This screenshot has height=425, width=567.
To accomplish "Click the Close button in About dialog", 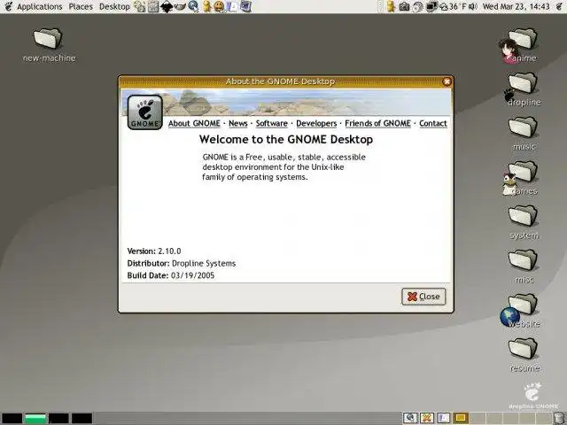I will click(423, 297).
